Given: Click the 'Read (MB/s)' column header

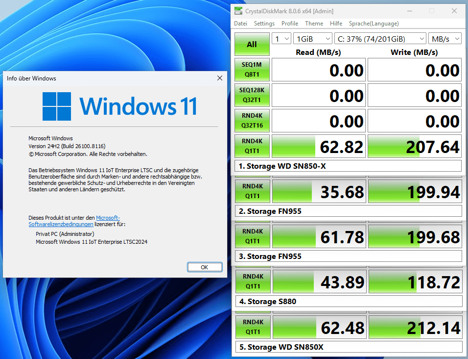Looking at the screenshot, I should tap(318, 52).
